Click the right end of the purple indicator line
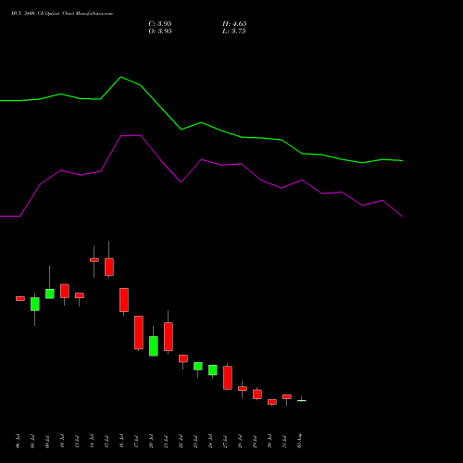463x463 pixels. click(402, 217)
